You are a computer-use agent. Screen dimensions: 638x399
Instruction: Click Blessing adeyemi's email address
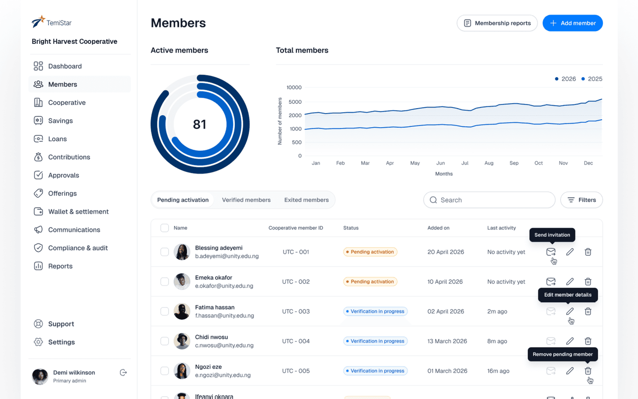(x=227, y=256)
